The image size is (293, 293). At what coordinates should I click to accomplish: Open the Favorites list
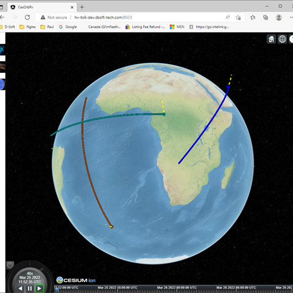(253, 17)
